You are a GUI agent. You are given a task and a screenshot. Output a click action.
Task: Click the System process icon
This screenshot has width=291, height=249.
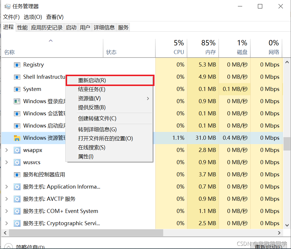[17, 89]
